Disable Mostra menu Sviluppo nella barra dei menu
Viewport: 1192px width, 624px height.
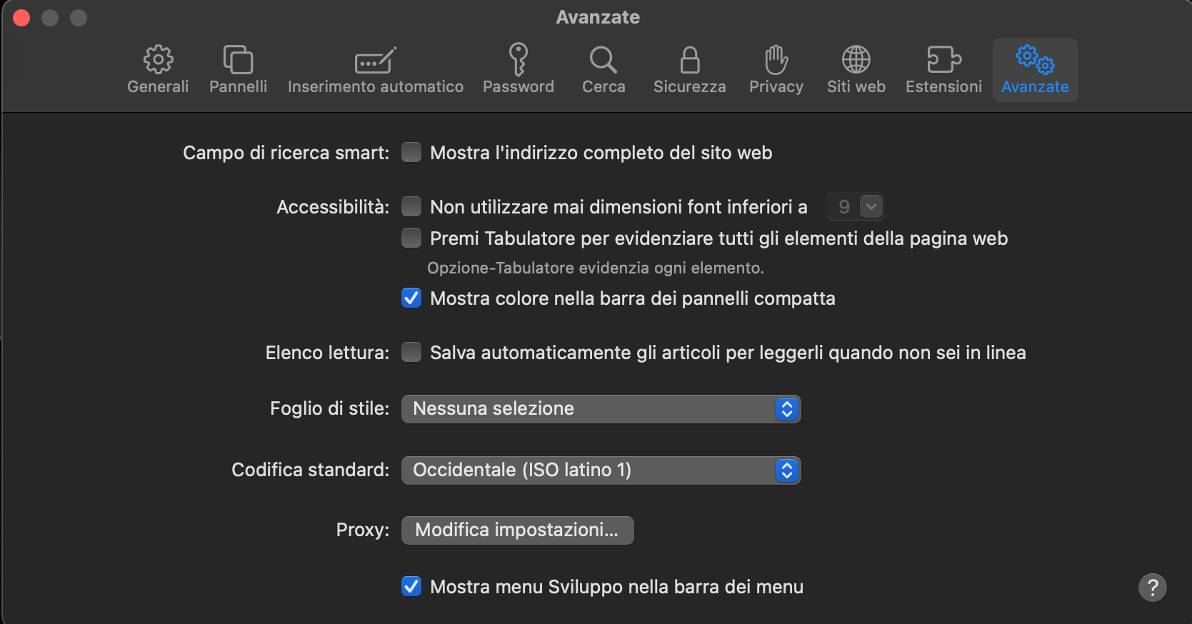point(411,587)
